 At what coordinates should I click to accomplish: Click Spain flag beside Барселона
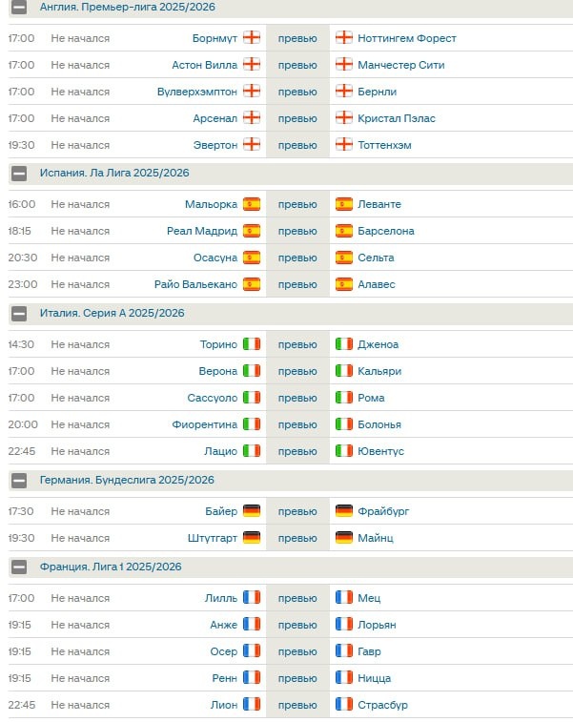(344, 231)
